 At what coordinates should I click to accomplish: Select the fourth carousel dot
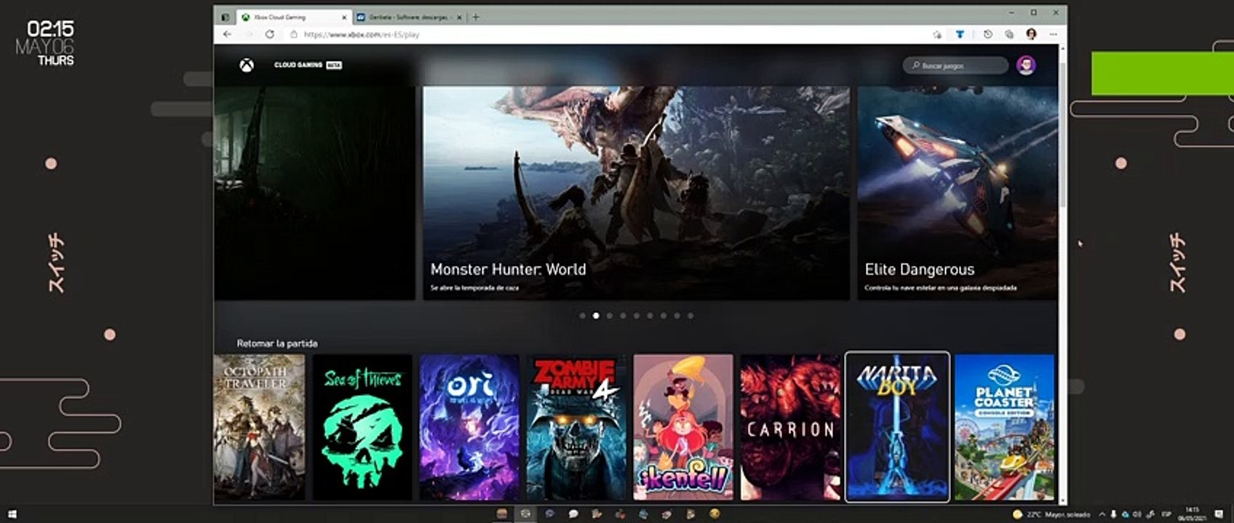[x=623, y=316]
